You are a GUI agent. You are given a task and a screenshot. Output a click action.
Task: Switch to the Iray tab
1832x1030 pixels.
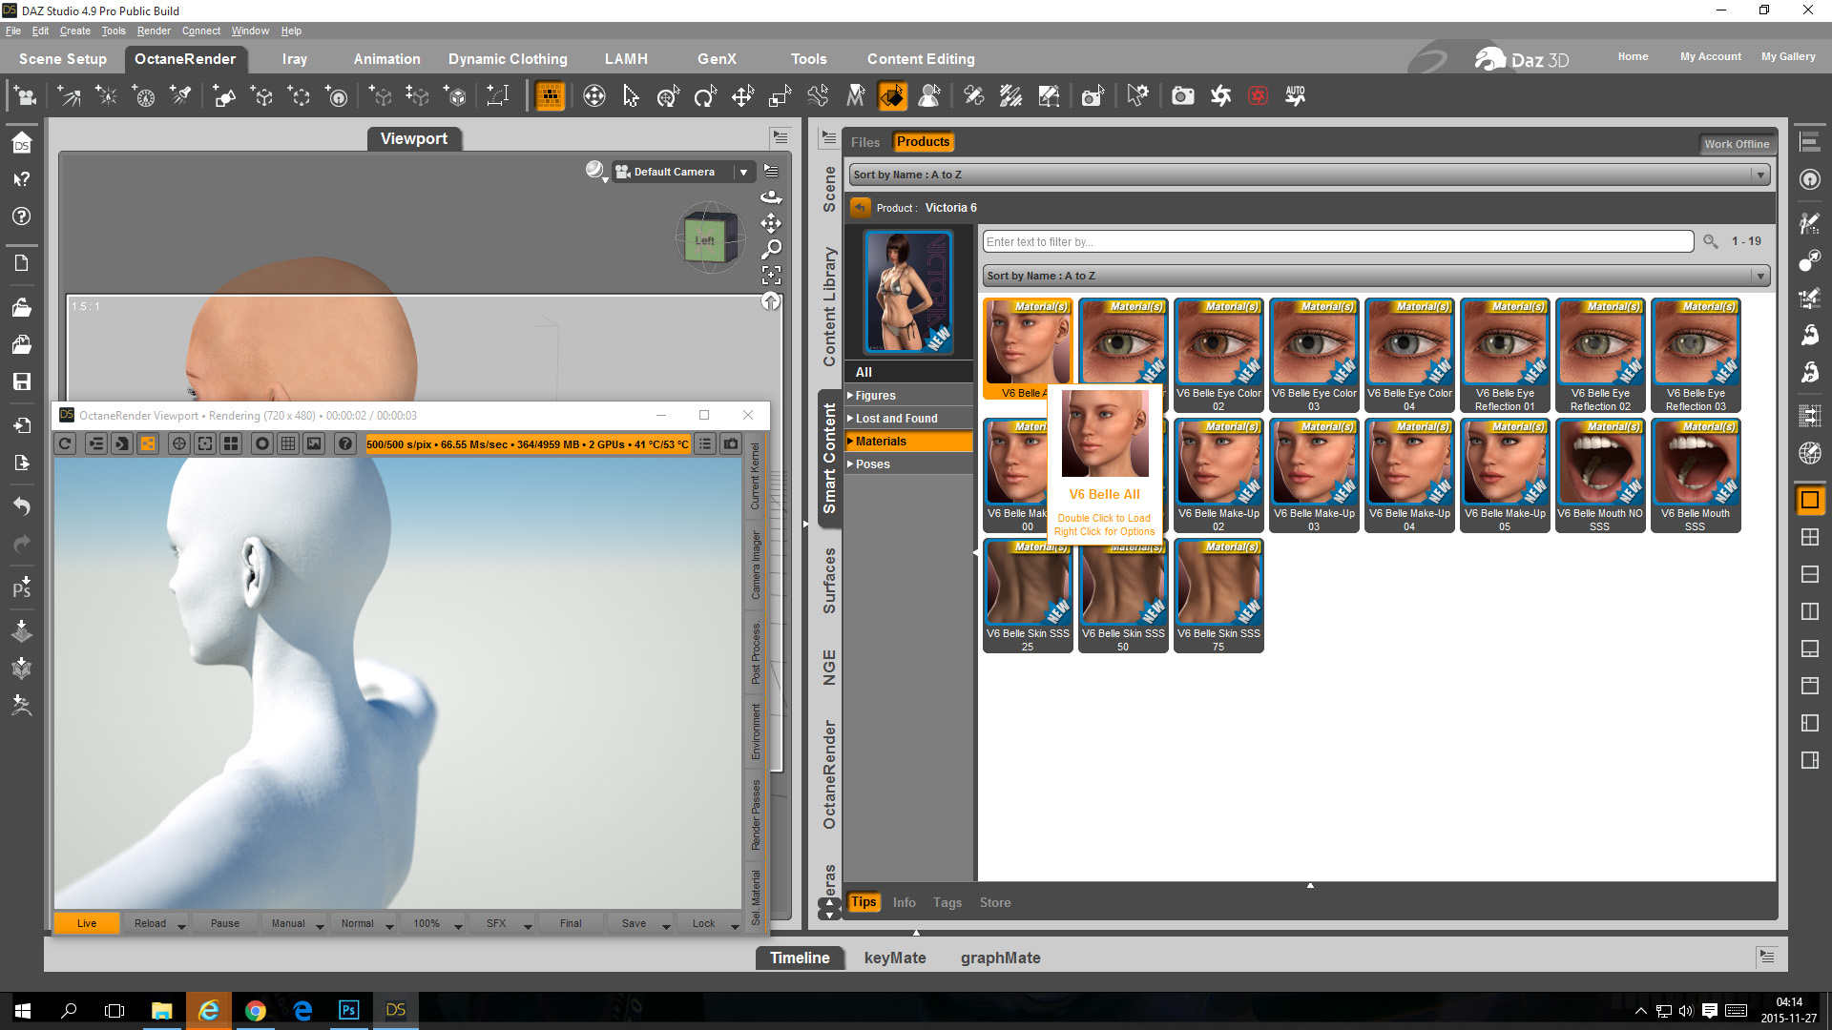pyautogui.click(x=295, y=59)
